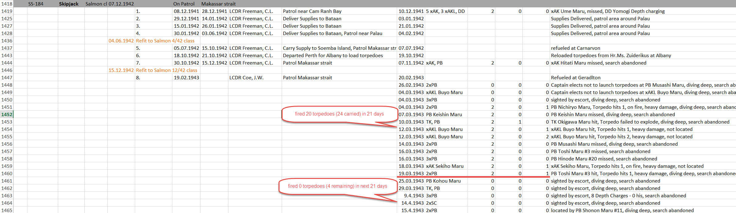Click 'Reloaded torpedoes from Hr.Ms. Zuiderikus' cell
The height and width of the screenshot is (213, 736).
[x=611, y=55]
